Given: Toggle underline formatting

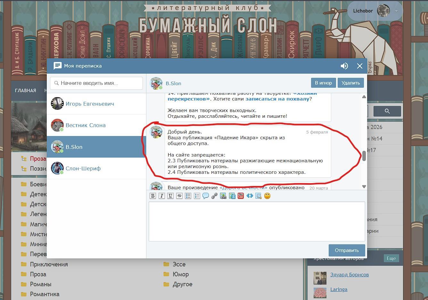Looking at the screenshot, I should tap(170, 196).
